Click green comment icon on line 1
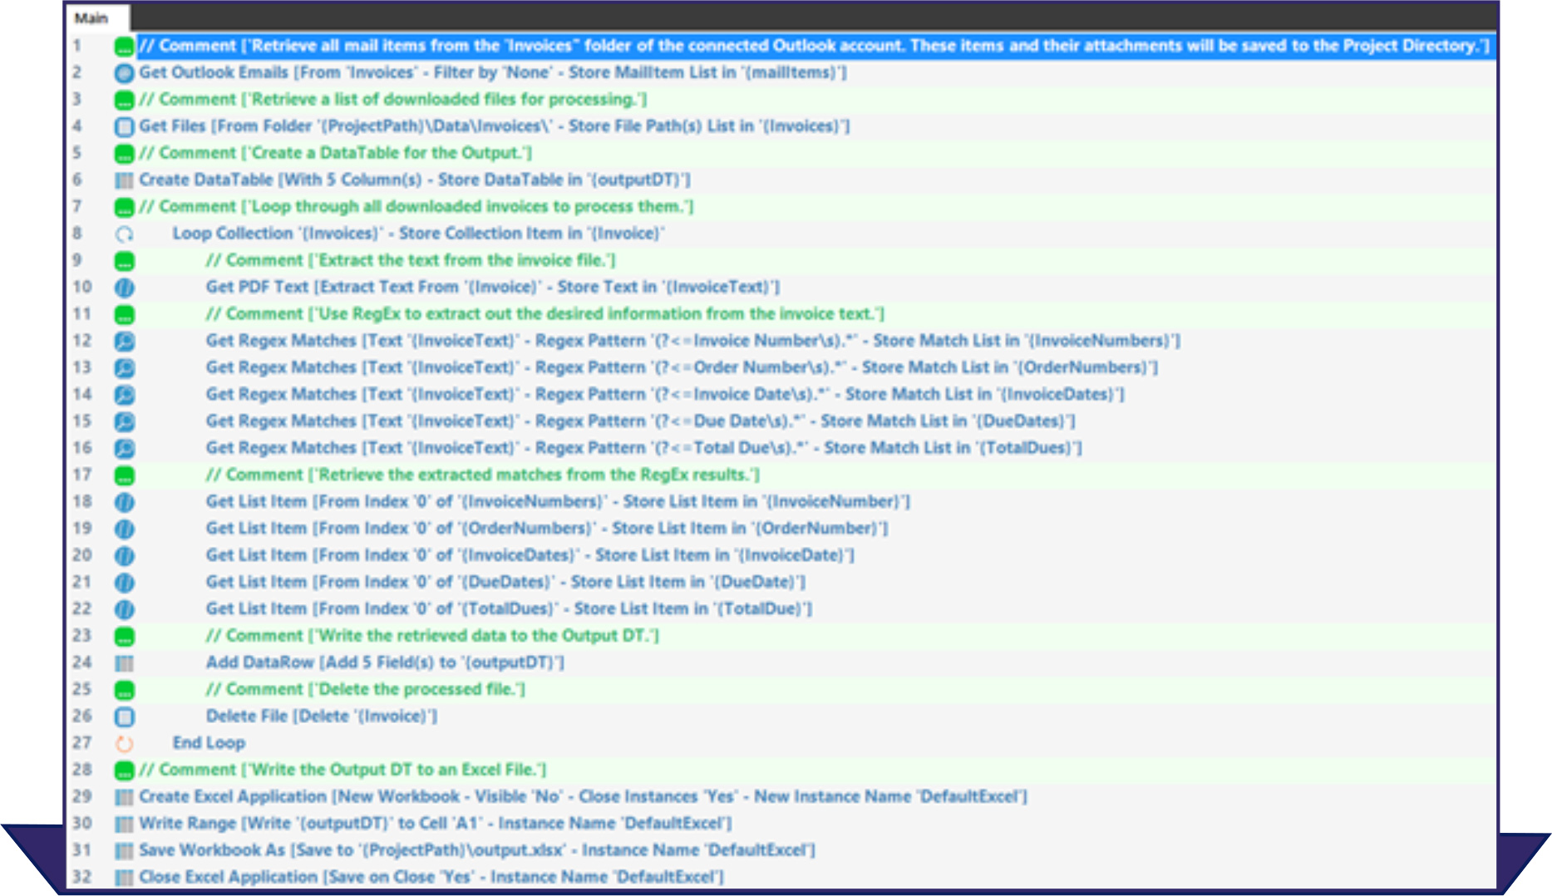The height and width of the screenshot is (896, 1552). [x=124, y=47]
